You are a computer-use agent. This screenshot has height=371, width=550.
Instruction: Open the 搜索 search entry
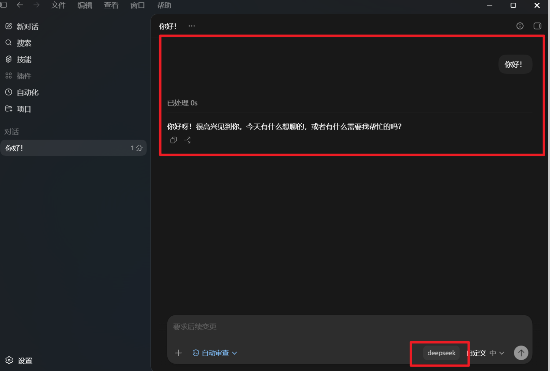pyautogui.click(x=18, y=43)
